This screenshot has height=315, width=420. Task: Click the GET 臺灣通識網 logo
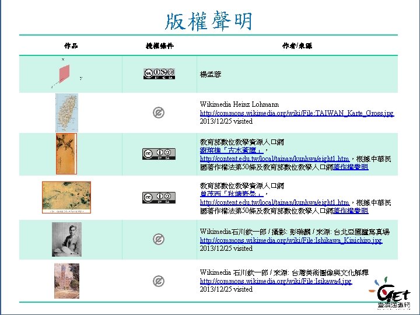(390, 293)
